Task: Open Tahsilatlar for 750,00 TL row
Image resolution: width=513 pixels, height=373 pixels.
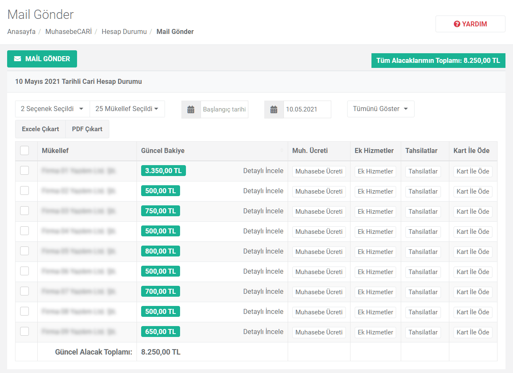Action: [423, 212]
